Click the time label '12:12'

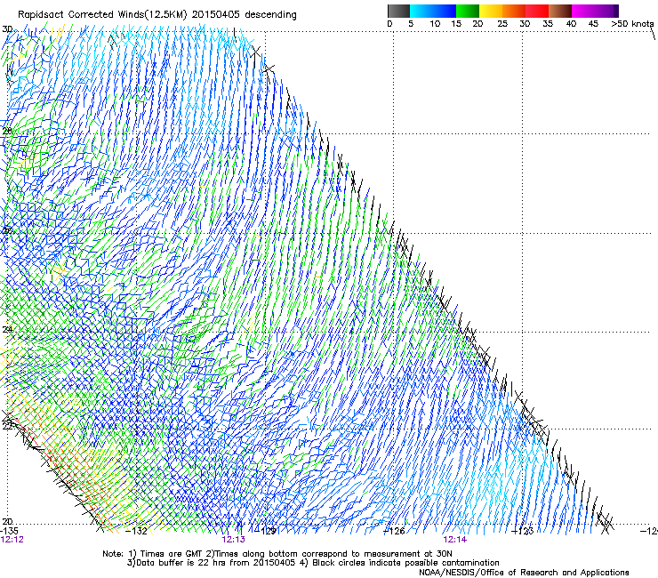tap(12, 540)
